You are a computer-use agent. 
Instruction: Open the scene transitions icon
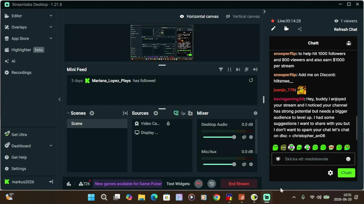(125, 113)
